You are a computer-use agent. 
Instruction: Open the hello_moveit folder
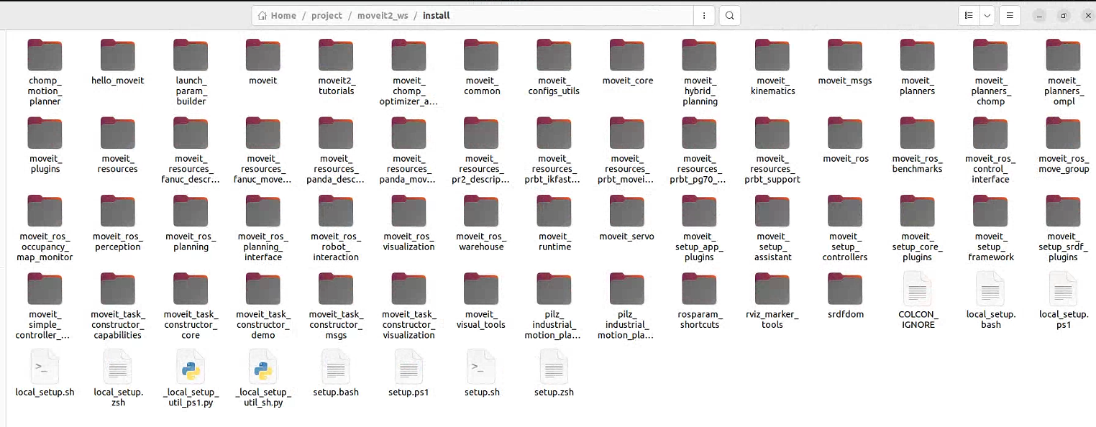coord(118,55)
